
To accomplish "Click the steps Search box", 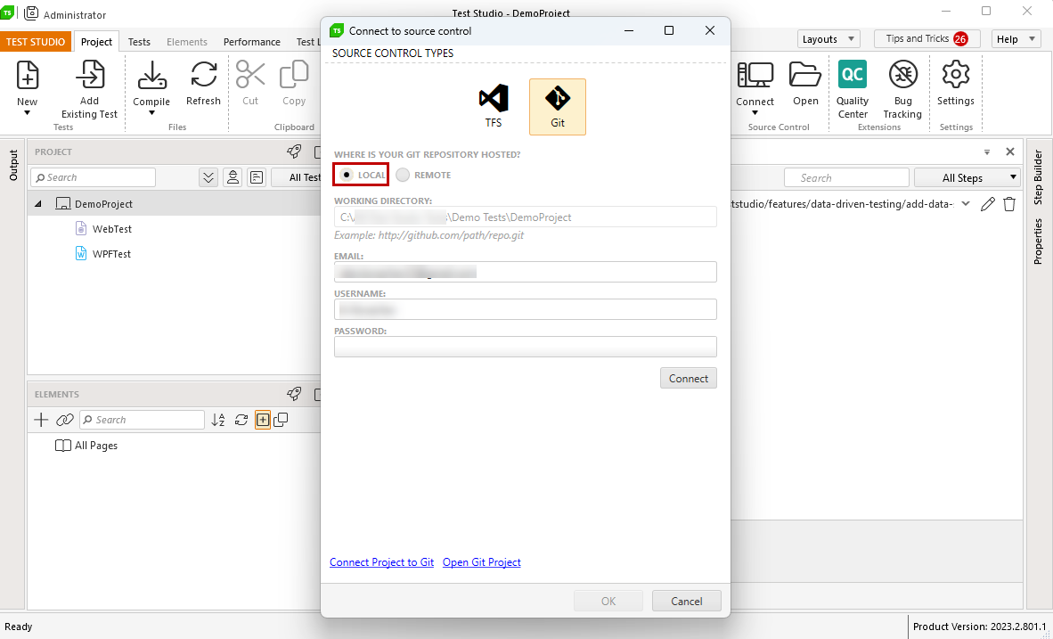I will [847, 177].
